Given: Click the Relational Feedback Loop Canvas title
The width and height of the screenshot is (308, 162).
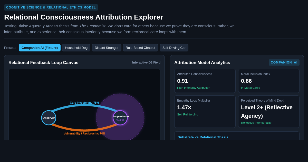Looking at the screenshot, I should (43, 62).
